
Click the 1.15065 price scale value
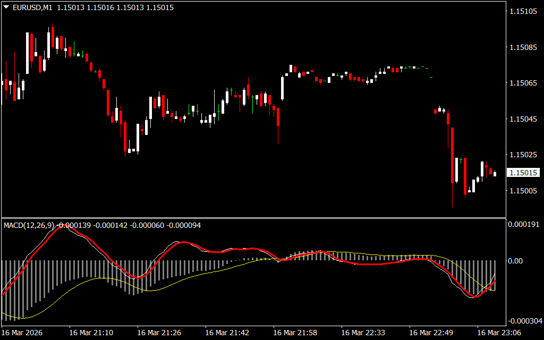(524, 83)
